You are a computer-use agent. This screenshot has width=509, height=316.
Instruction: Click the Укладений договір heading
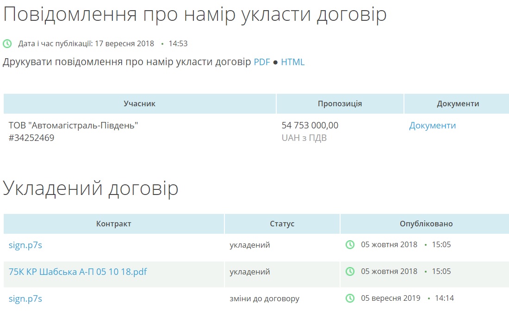(x=91, y=188)
